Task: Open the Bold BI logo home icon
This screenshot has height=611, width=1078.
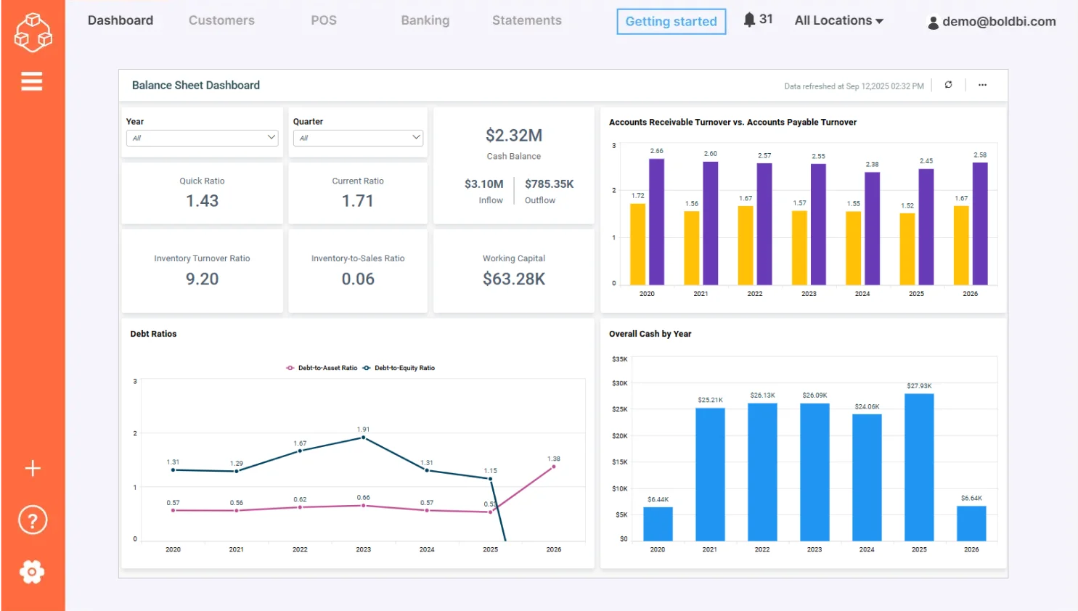Action: click(32, 32)
